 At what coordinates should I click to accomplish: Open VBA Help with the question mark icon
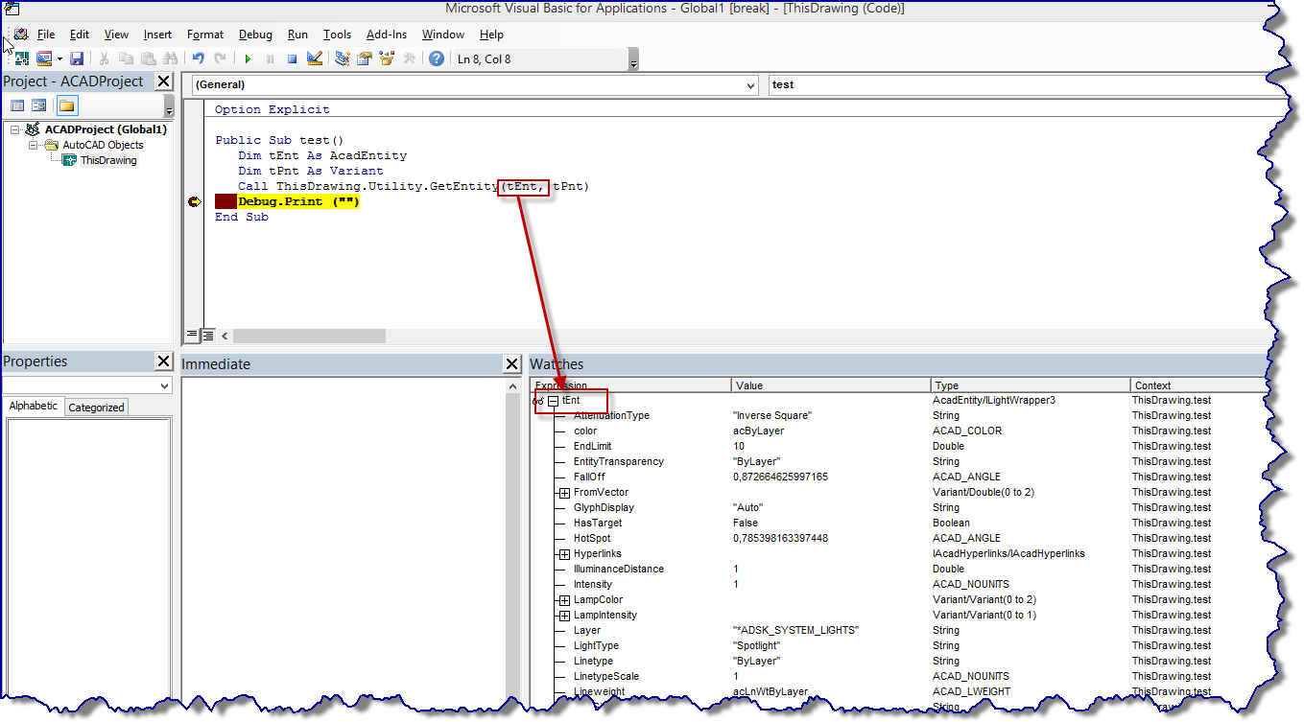437,58
